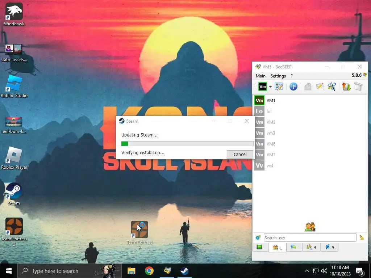Clear the search with the broom icon
371x278 pixels.
[362, 237]
